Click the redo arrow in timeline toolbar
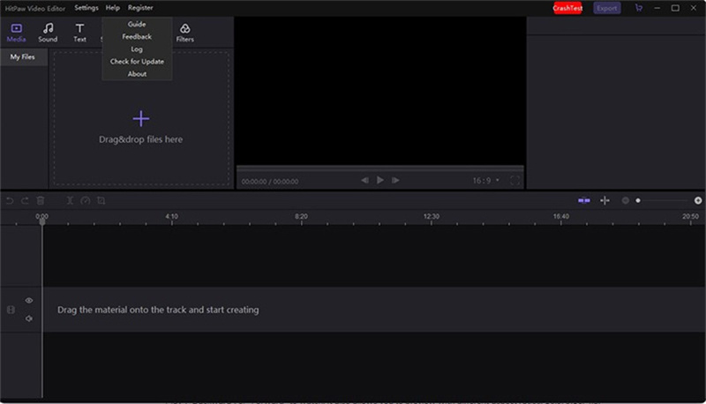The height and width of the screenshot is (404, 706). point(25,200)
